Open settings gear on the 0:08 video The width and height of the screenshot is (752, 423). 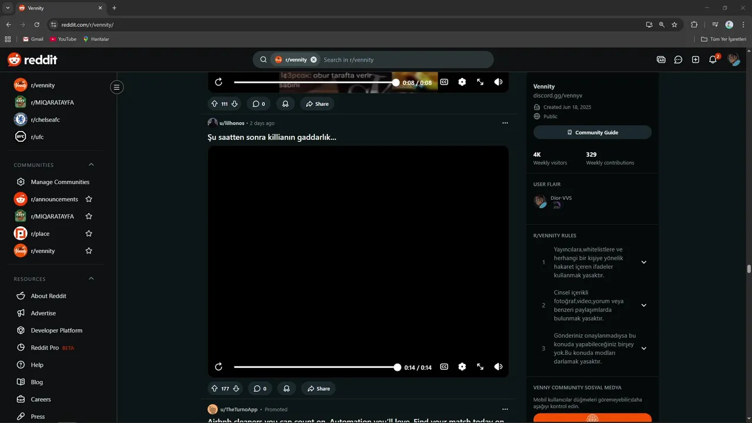[x=462, y=82]
